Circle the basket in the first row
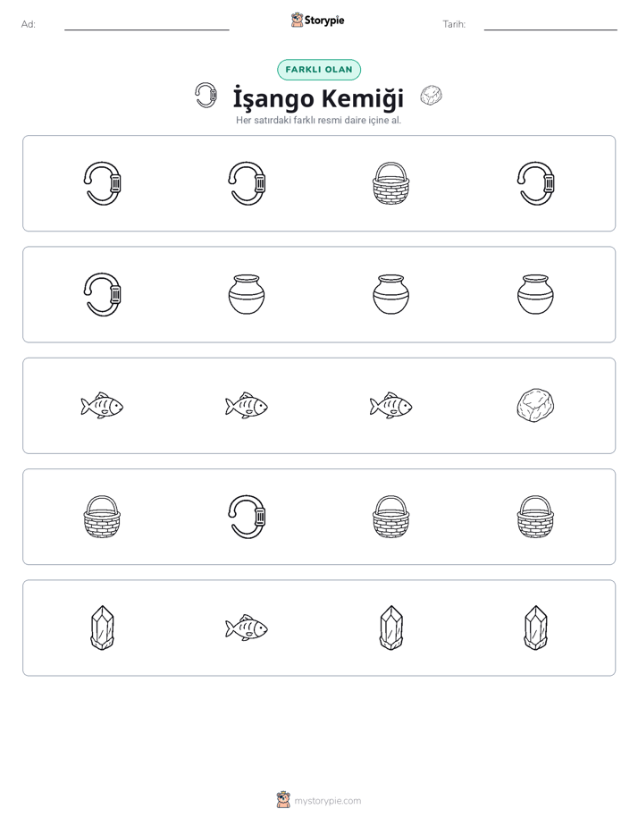 pyautogui.click(x=390, y=183)
